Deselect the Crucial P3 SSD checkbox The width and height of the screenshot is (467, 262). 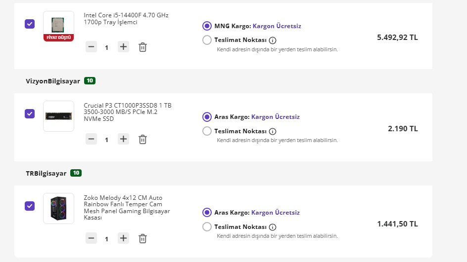30,113
